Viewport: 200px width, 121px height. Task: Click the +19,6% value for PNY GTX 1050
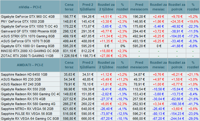193,21
